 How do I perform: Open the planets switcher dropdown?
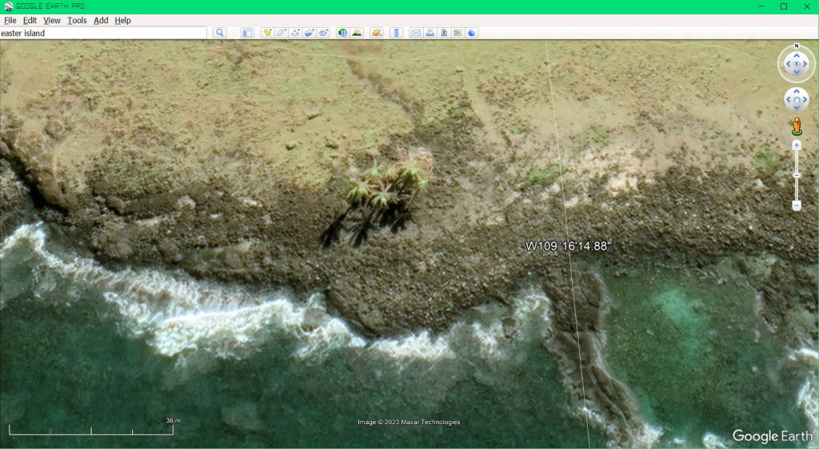pyautogui.click(x=376, y=33)
